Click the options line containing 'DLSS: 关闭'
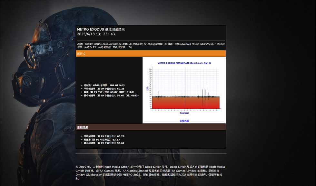 click(x=105, y=47)
